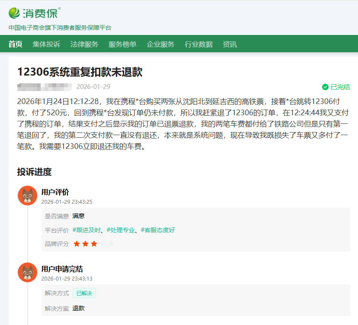Click the #处理专业 tag

tap(121, 230)
